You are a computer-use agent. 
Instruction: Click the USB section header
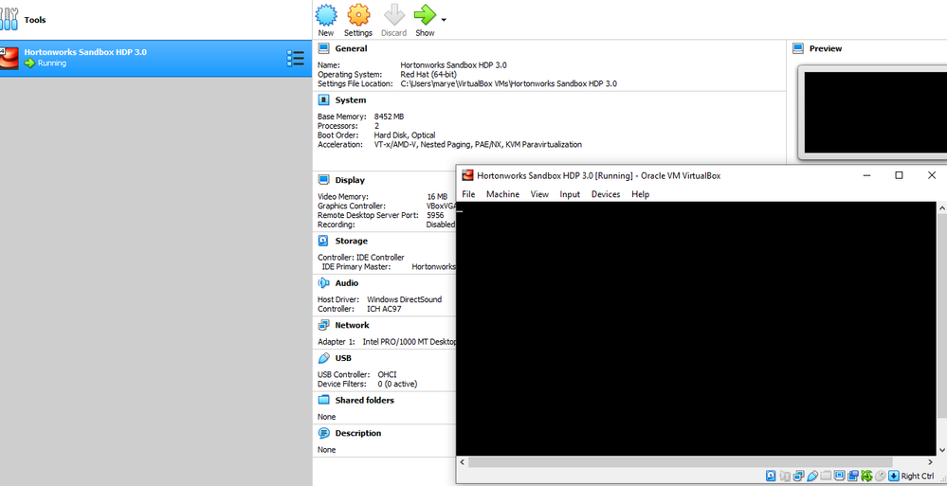tap(343, 358)
